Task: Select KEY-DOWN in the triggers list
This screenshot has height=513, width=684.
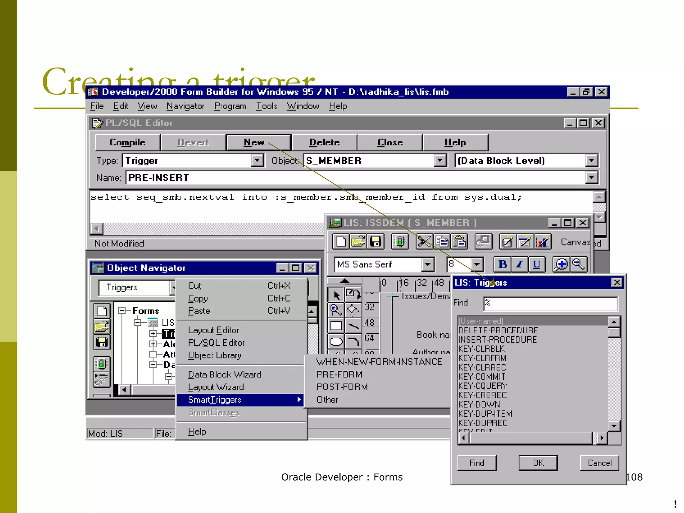Action: tap(533, 404)
